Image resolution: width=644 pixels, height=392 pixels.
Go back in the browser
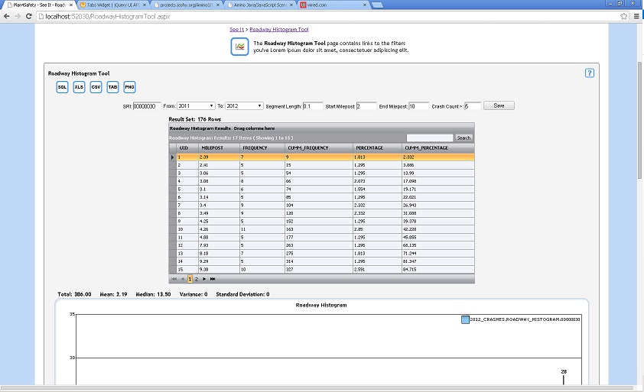point(7,16)
